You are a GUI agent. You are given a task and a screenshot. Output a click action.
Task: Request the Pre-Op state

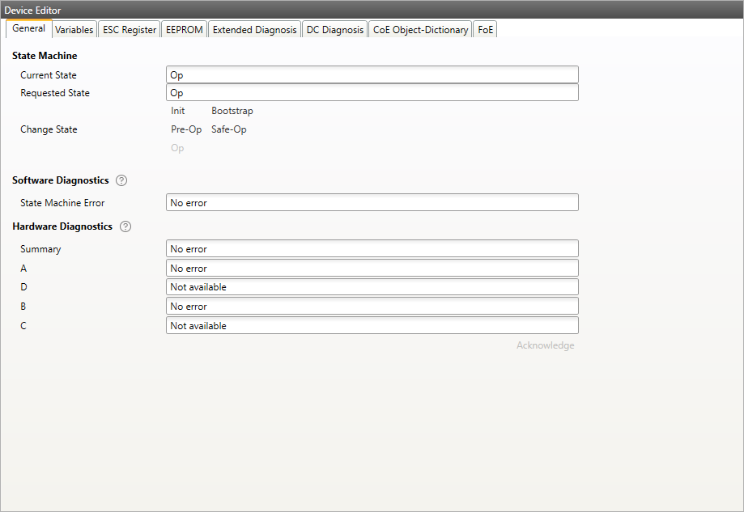tap(186, 129)
